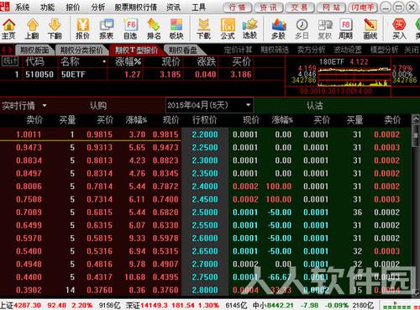Click the red left arrow beside tabs
Viewport: 420px width, 310px height.
pos(3,50)
